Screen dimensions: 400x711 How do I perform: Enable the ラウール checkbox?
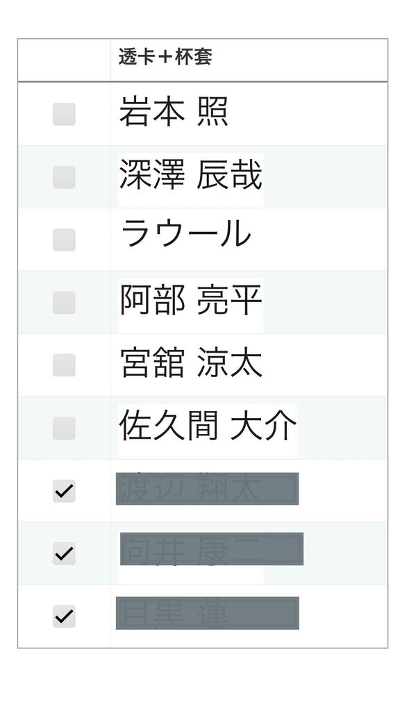click(x=64, y=240)
